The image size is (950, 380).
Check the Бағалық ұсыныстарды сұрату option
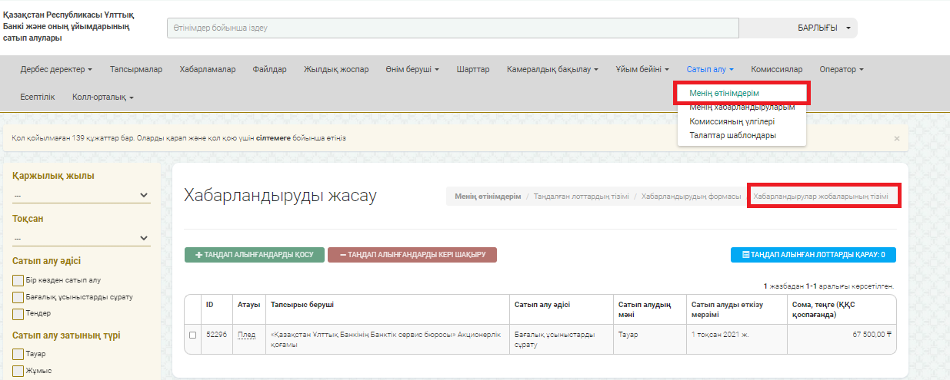(x=18, y=297)
